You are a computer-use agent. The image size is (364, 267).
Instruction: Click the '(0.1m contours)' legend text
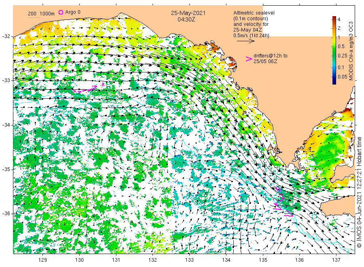point(250,19)
